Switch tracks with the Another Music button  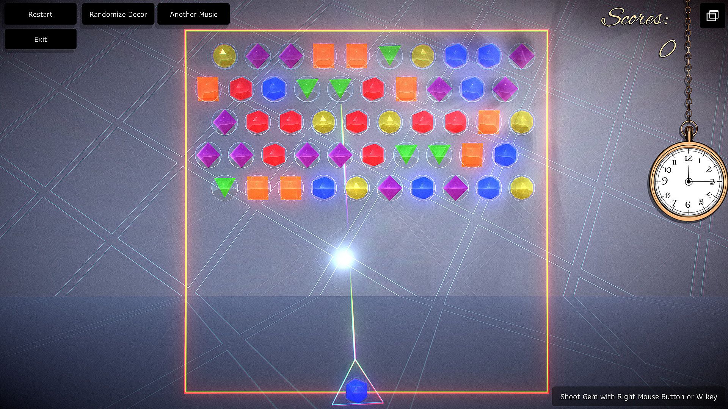coord(193,14)
